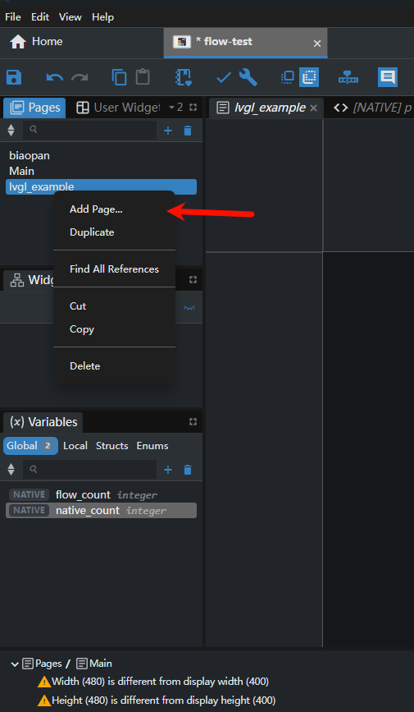414x712 pixels.
Task: Open the comment bubble toolbar icon
Action: tap(388, 77)
